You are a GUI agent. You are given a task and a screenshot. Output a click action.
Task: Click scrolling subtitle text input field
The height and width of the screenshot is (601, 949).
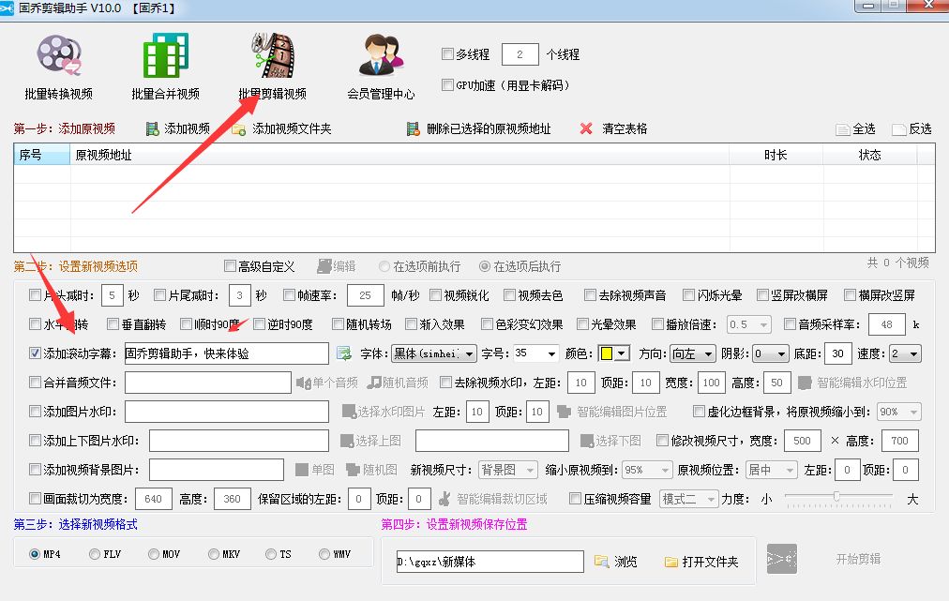click(x=226, y=353)
